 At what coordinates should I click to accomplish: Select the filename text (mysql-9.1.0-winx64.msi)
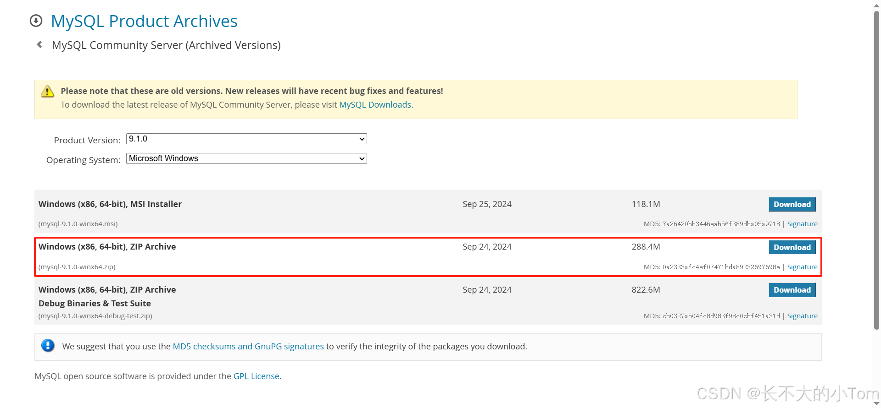[x=78, y=224]
